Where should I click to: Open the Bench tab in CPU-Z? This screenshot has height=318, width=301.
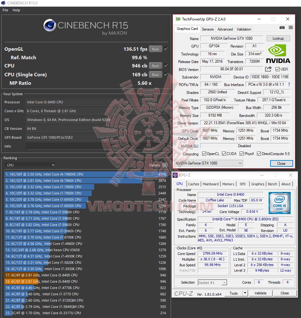[x=272, y=184]
